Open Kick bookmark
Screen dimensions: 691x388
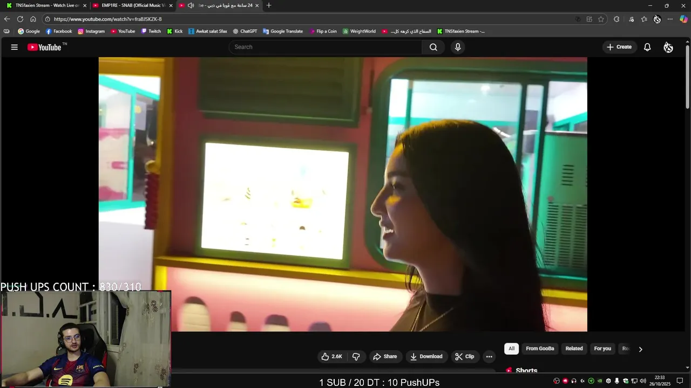(175, 31)
